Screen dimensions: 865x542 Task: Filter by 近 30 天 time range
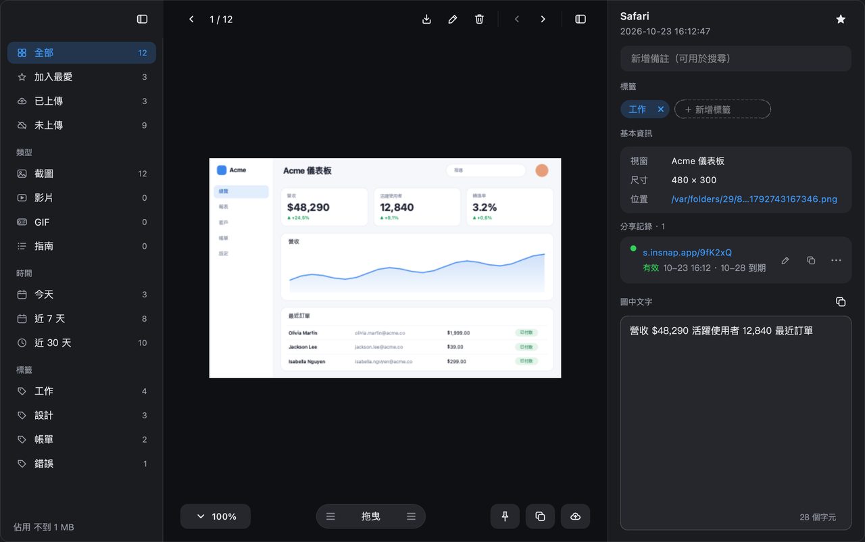pos(82,343)
